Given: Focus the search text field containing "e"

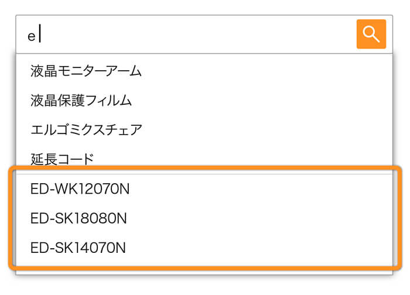Looking at the screenshot, I should (186, 34).
